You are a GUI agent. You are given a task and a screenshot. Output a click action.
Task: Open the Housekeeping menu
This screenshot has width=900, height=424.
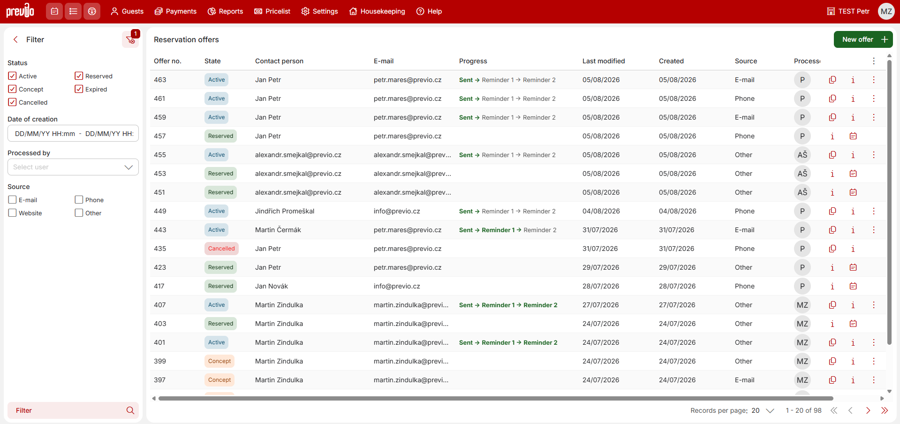(377, 11)
